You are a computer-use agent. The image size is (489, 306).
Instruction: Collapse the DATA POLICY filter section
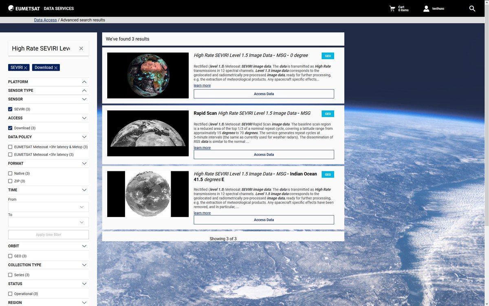click(x=48, y=137)
